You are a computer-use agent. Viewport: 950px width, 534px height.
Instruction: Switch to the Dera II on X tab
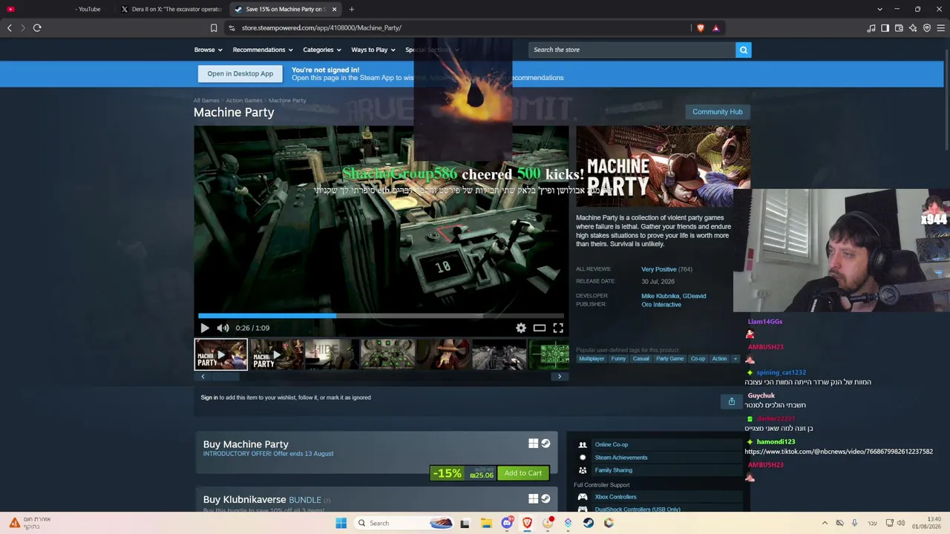point(173,9)
